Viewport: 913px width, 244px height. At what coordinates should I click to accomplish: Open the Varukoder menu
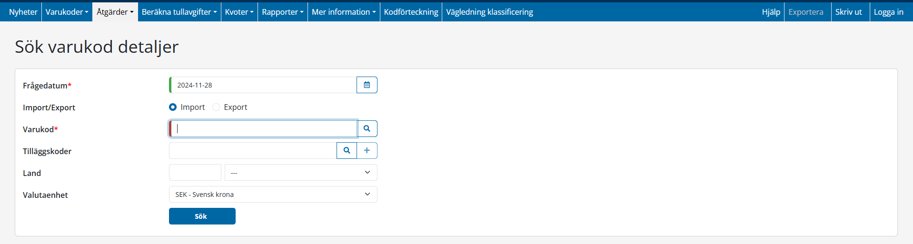click(67, 12)
